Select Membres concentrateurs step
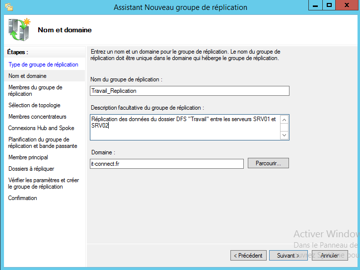 (37, 117)
